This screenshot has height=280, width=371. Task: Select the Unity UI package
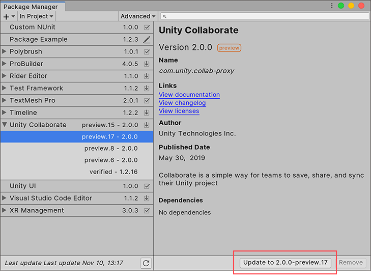[77, 186]
